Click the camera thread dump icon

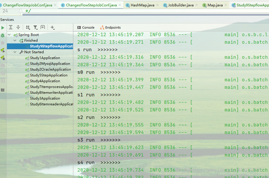pyautogui.click(x=3, y=65)
